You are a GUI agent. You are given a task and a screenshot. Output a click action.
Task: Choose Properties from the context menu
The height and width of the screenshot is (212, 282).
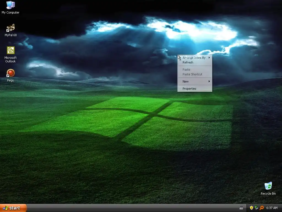click(x=195, y=89)
